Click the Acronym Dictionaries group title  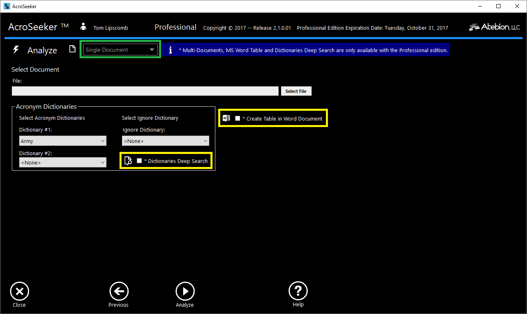coord(46,107)
